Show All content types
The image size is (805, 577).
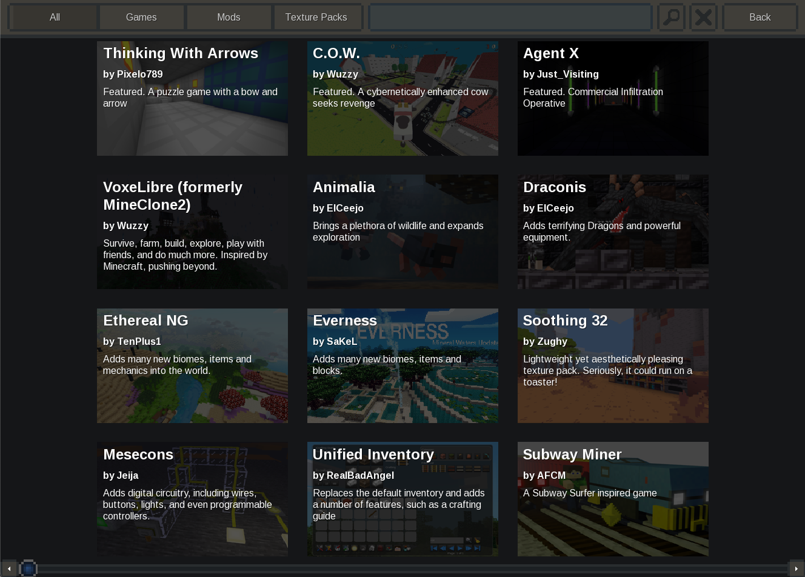[x=55, y=17]
